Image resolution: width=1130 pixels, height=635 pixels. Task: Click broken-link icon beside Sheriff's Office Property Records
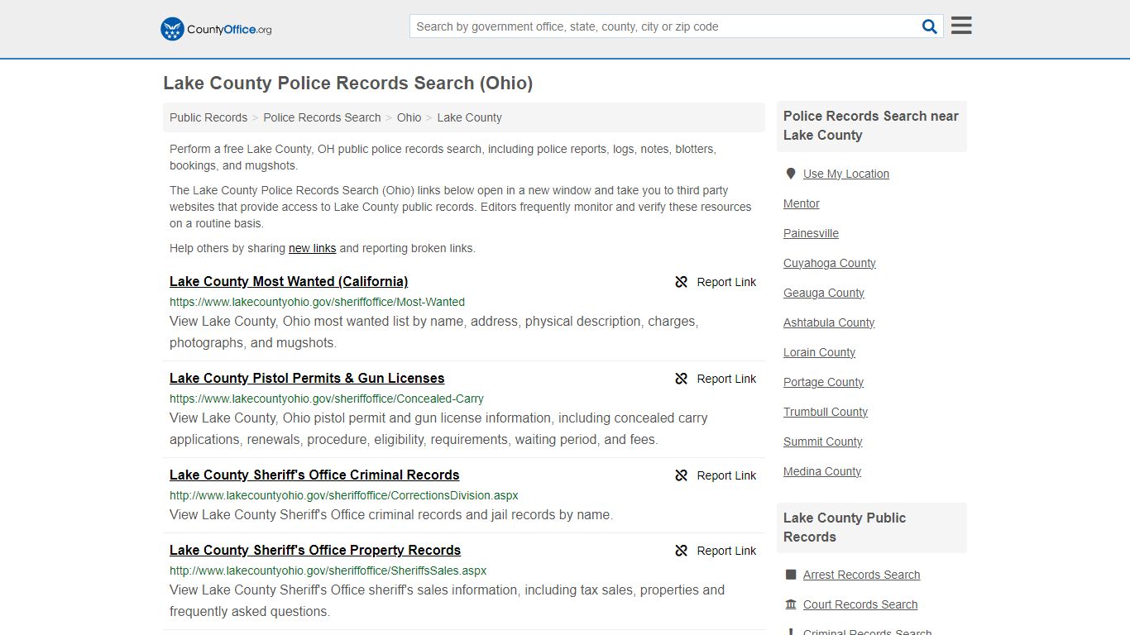coord(681,551)
